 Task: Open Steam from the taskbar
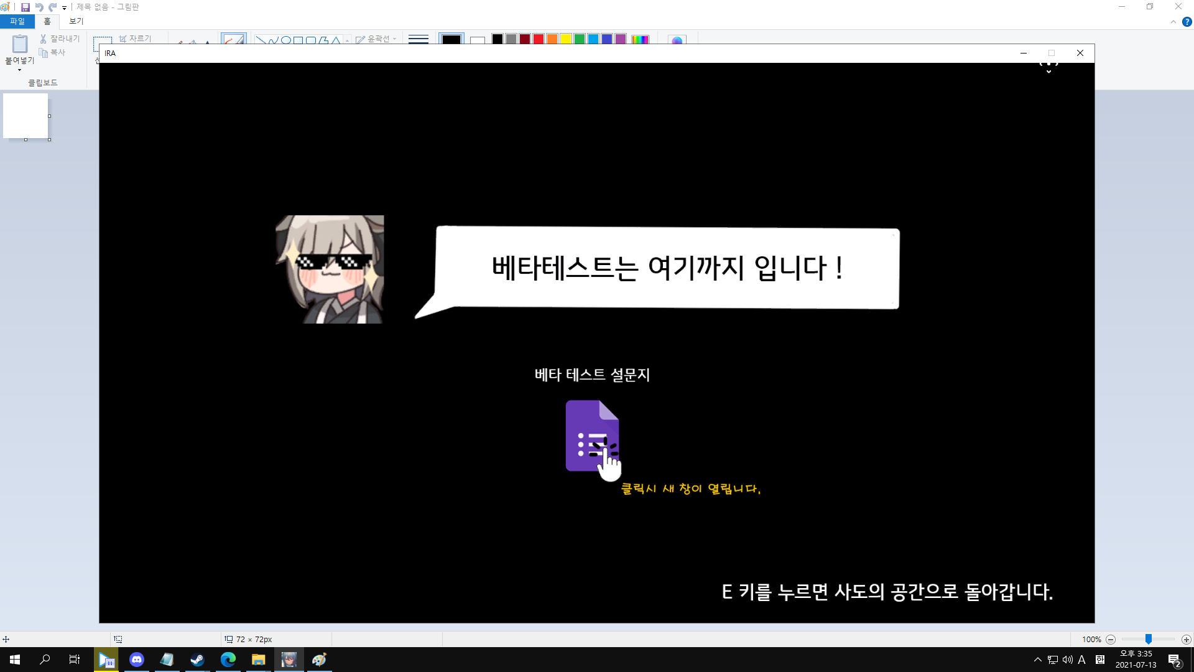[197, 660]
